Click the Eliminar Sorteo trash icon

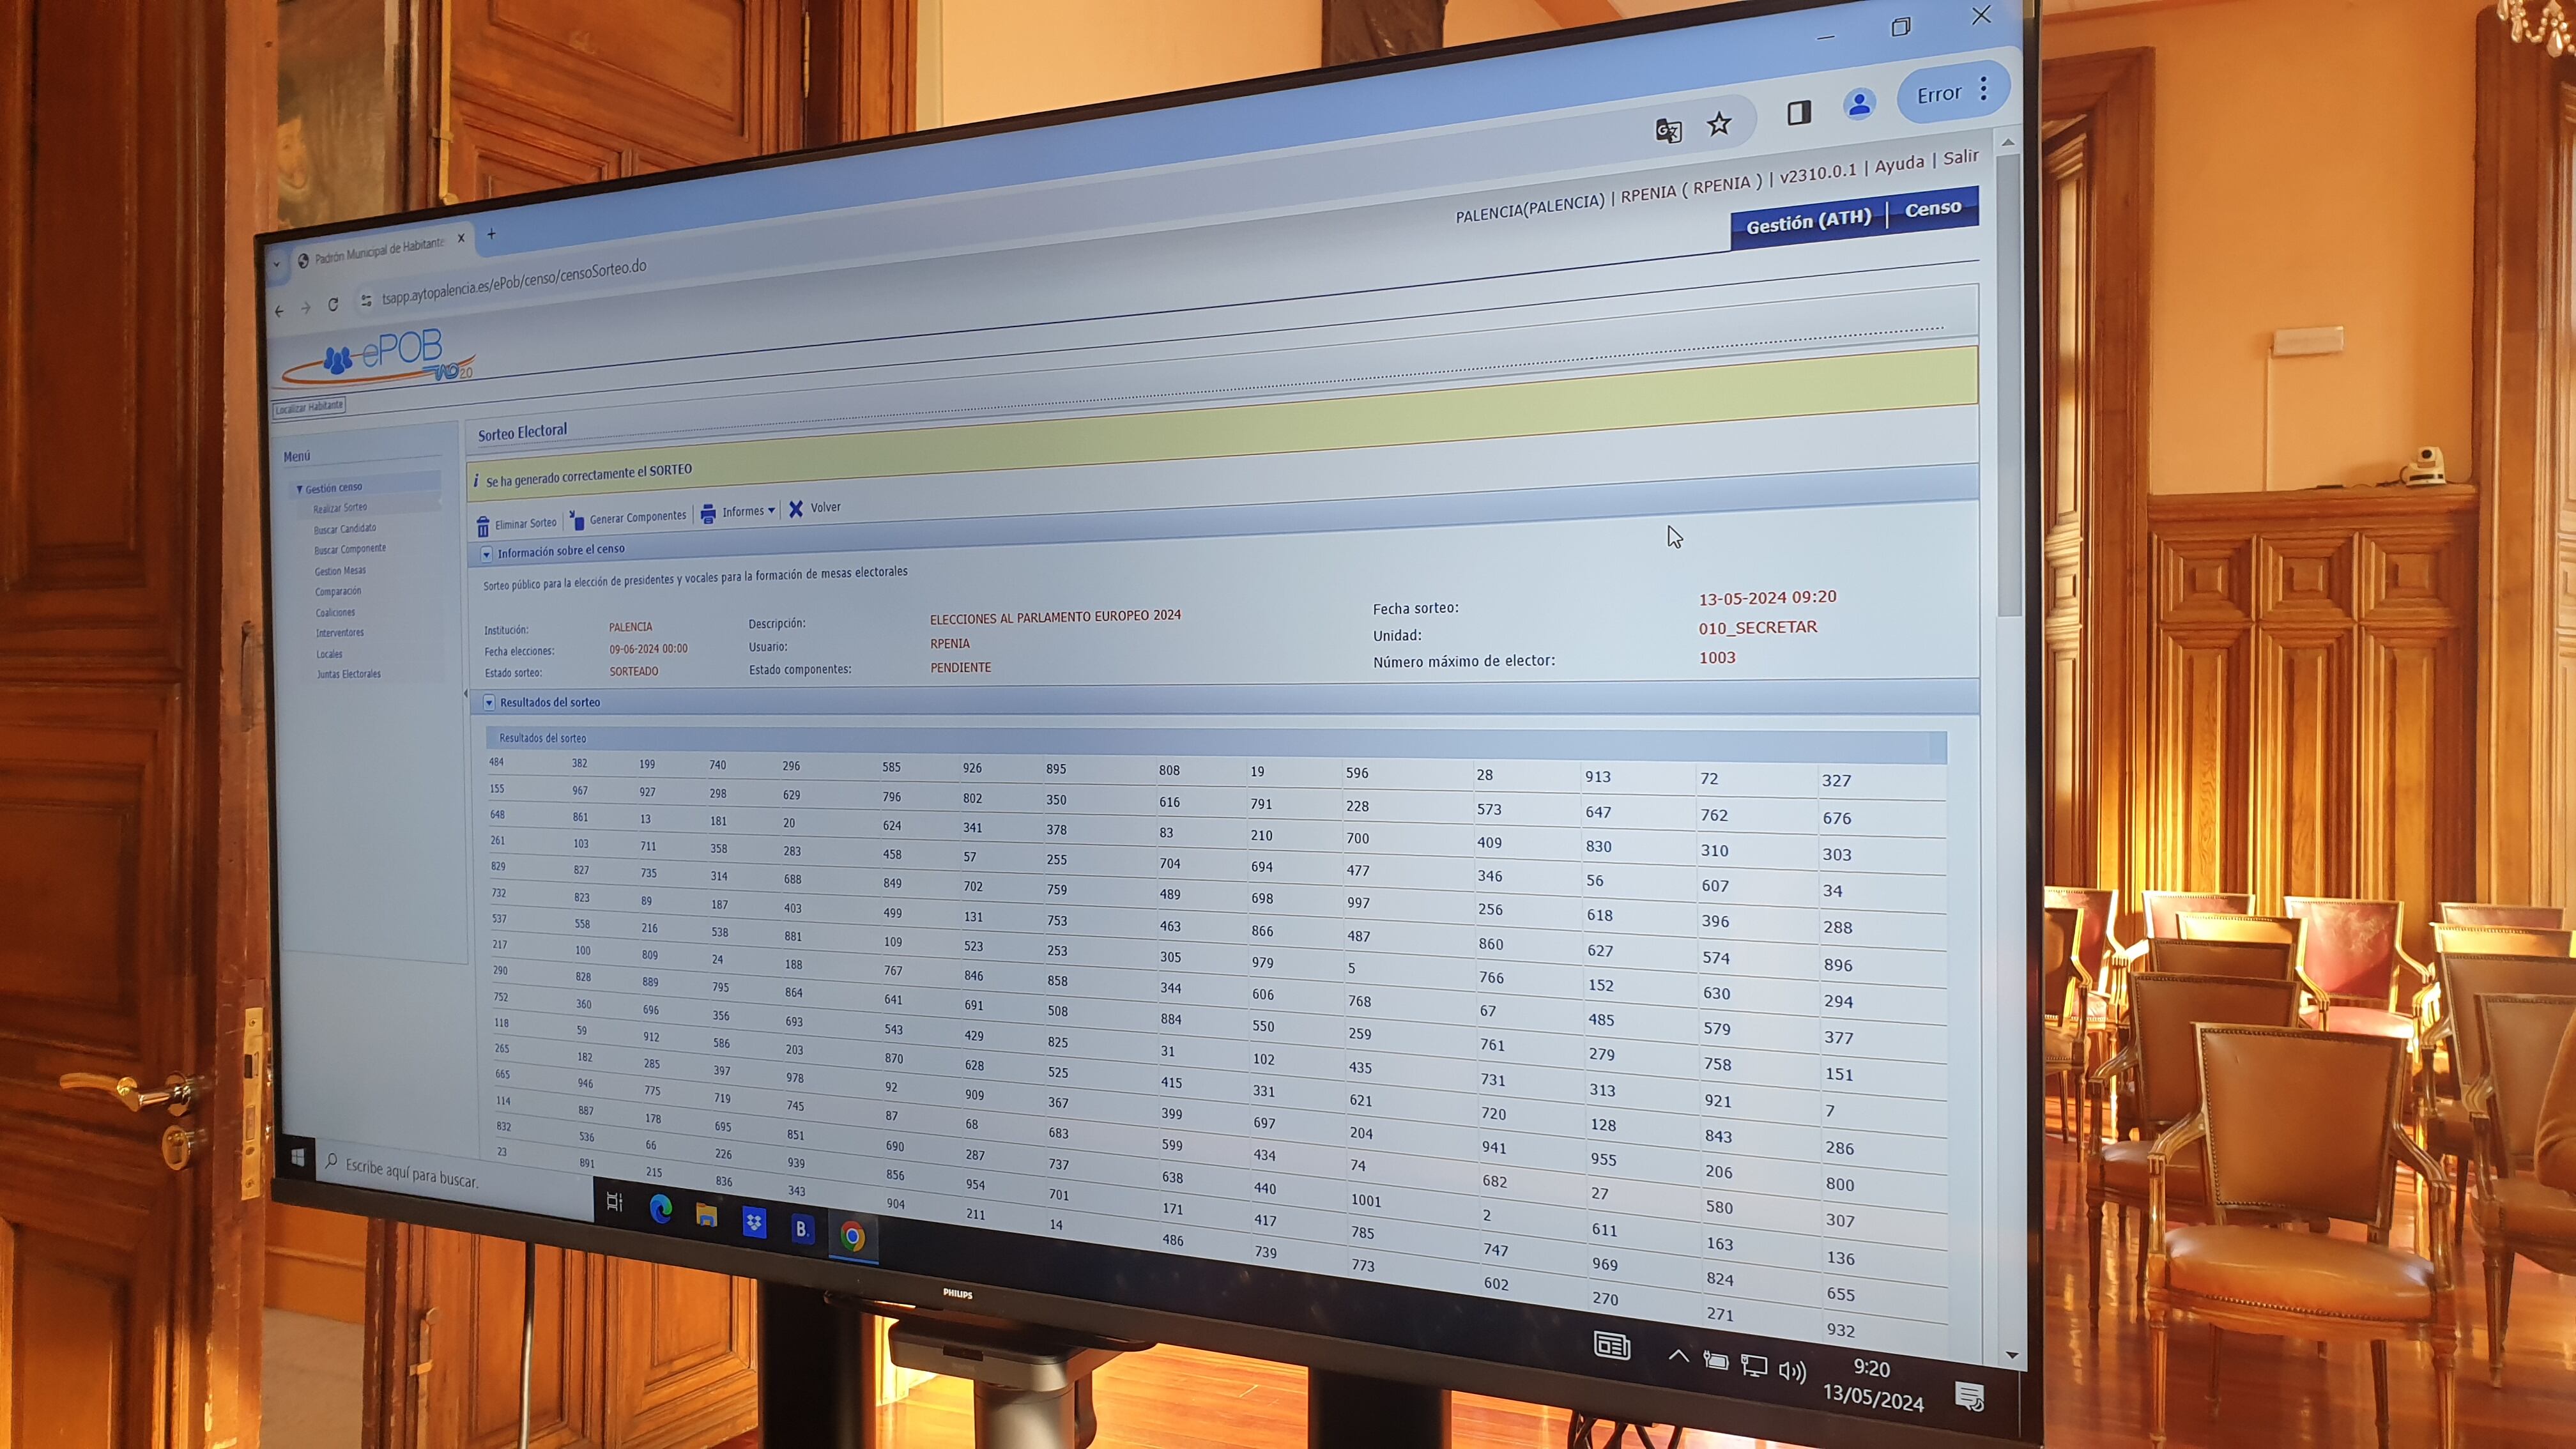[483, 526]
